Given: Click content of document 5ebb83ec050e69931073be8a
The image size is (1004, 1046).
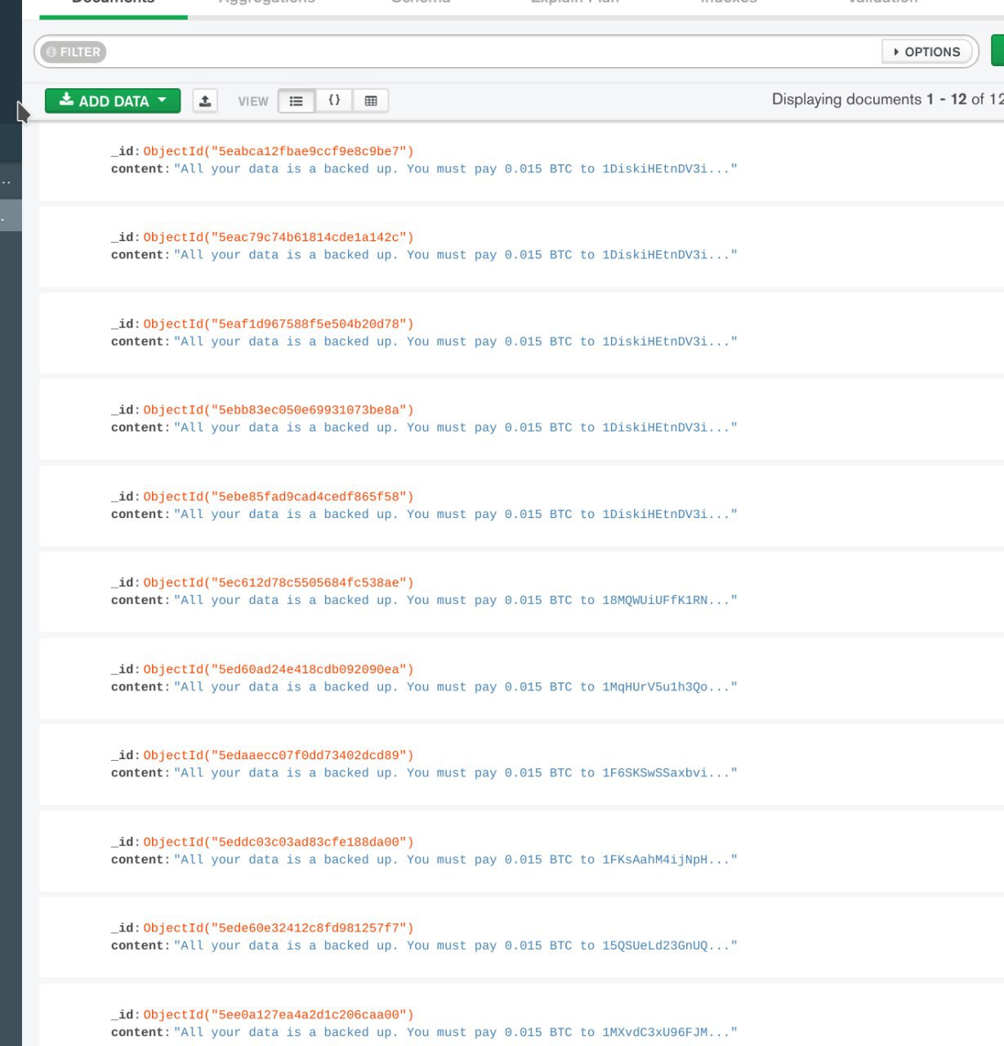Looking at the screenshot, I should [x=456, y=427].
